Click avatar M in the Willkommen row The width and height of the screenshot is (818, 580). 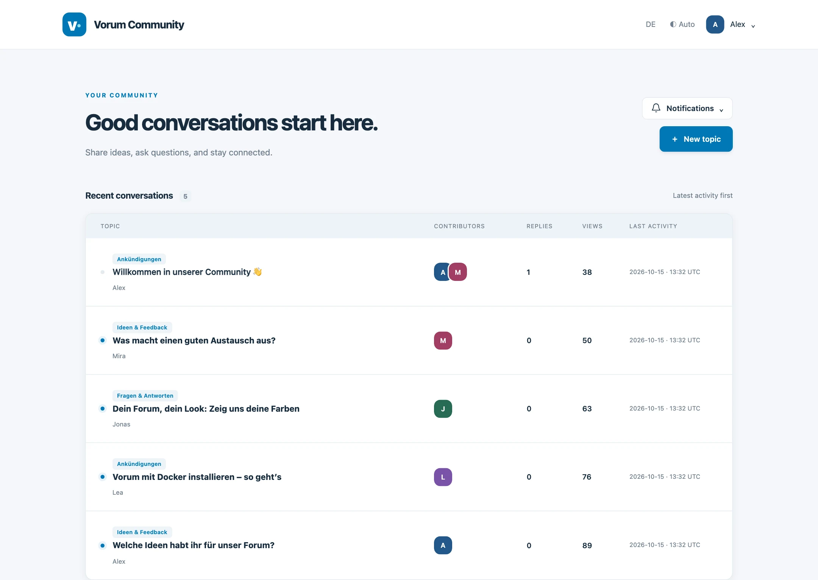click(458, 272)
